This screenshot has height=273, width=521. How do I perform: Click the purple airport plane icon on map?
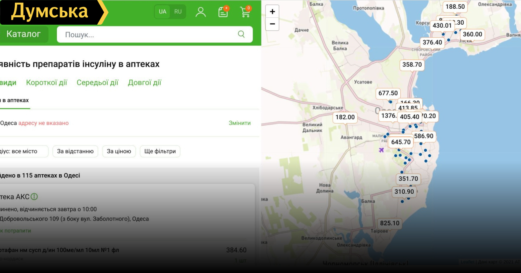click(381, 150)
